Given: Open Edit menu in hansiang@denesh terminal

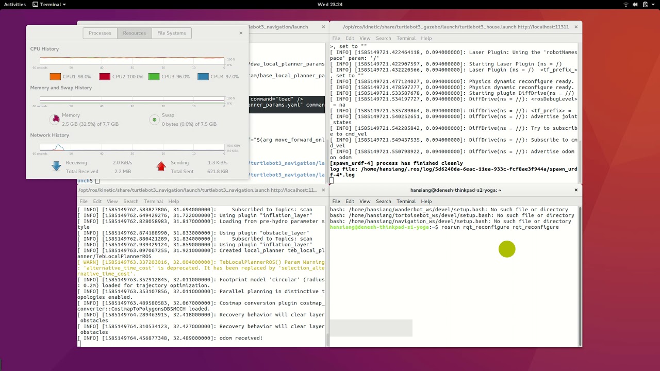Looking at the screenshot, I should (x=350, y=201).
